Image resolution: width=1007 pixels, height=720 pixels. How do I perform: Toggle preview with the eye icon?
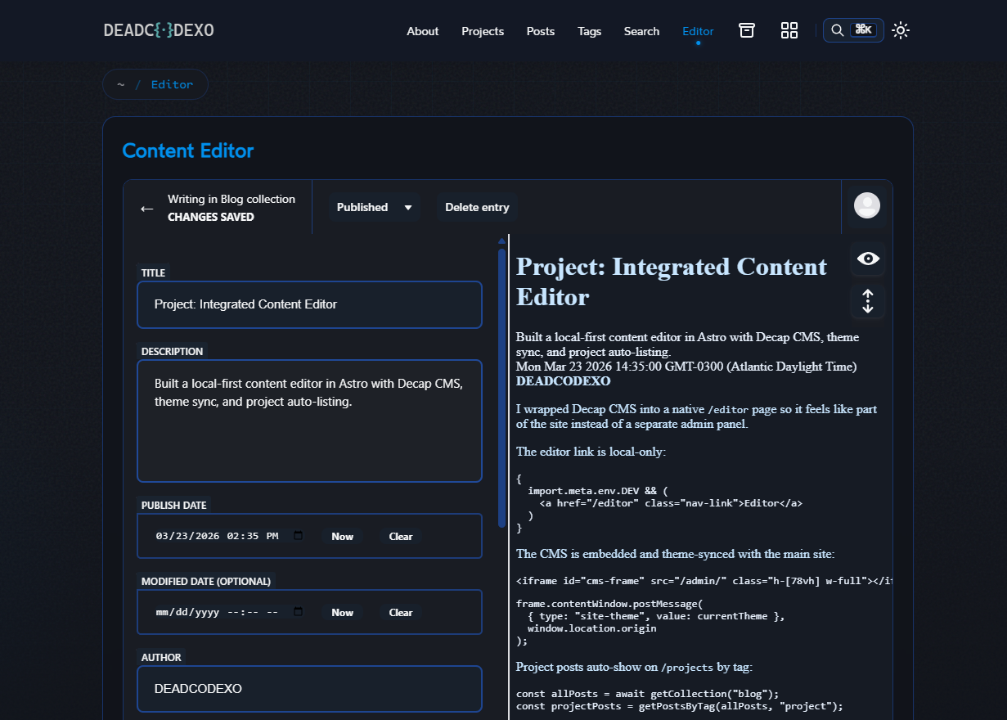tap(867, 259)
